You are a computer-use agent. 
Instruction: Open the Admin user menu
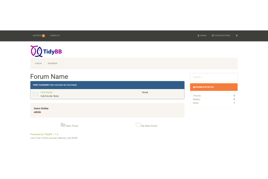click(x=202, y=36)
